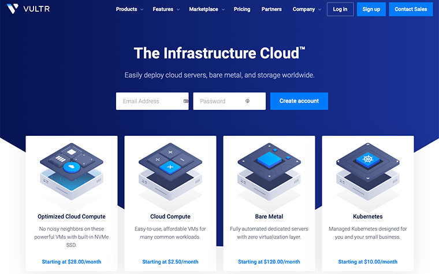Viewport: 439px width, 274px height.
Task: Click the Bare Metal card title
Action: click(269, 217)
